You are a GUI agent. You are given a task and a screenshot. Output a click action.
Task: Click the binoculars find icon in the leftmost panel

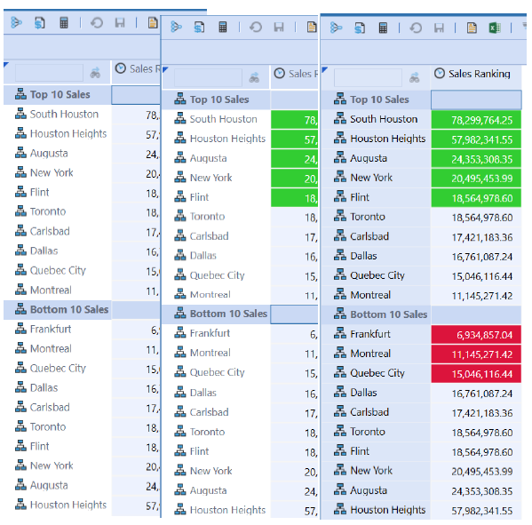(x=95, y=73)
